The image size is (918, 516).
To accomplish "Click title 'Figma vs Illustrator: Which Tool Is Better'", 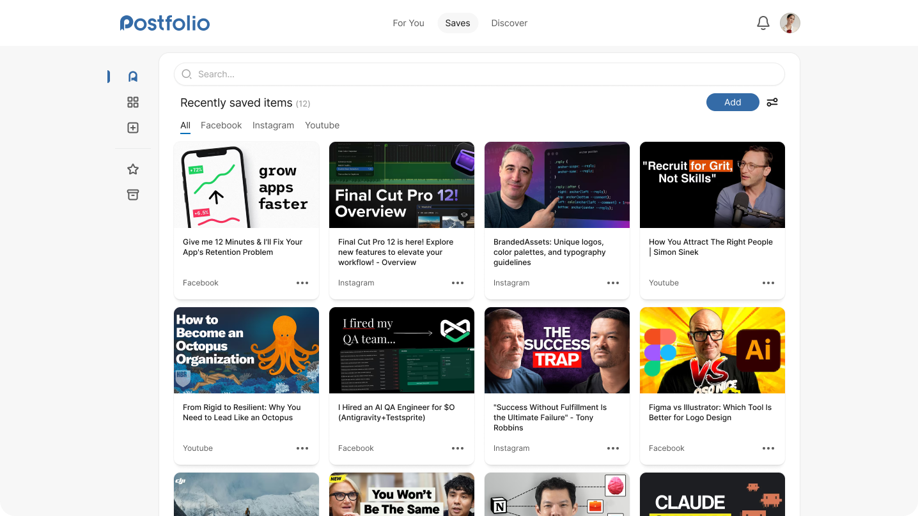I will pyautogui.click(x=710, y=413).
